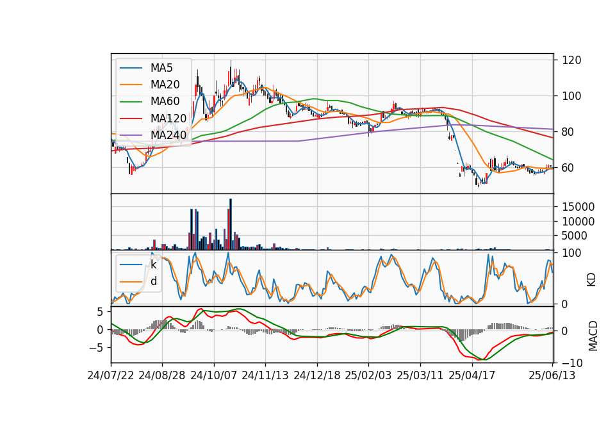The image size is (615, 442).
Task: Click the MA120 legend label
Action: [168, 118]
